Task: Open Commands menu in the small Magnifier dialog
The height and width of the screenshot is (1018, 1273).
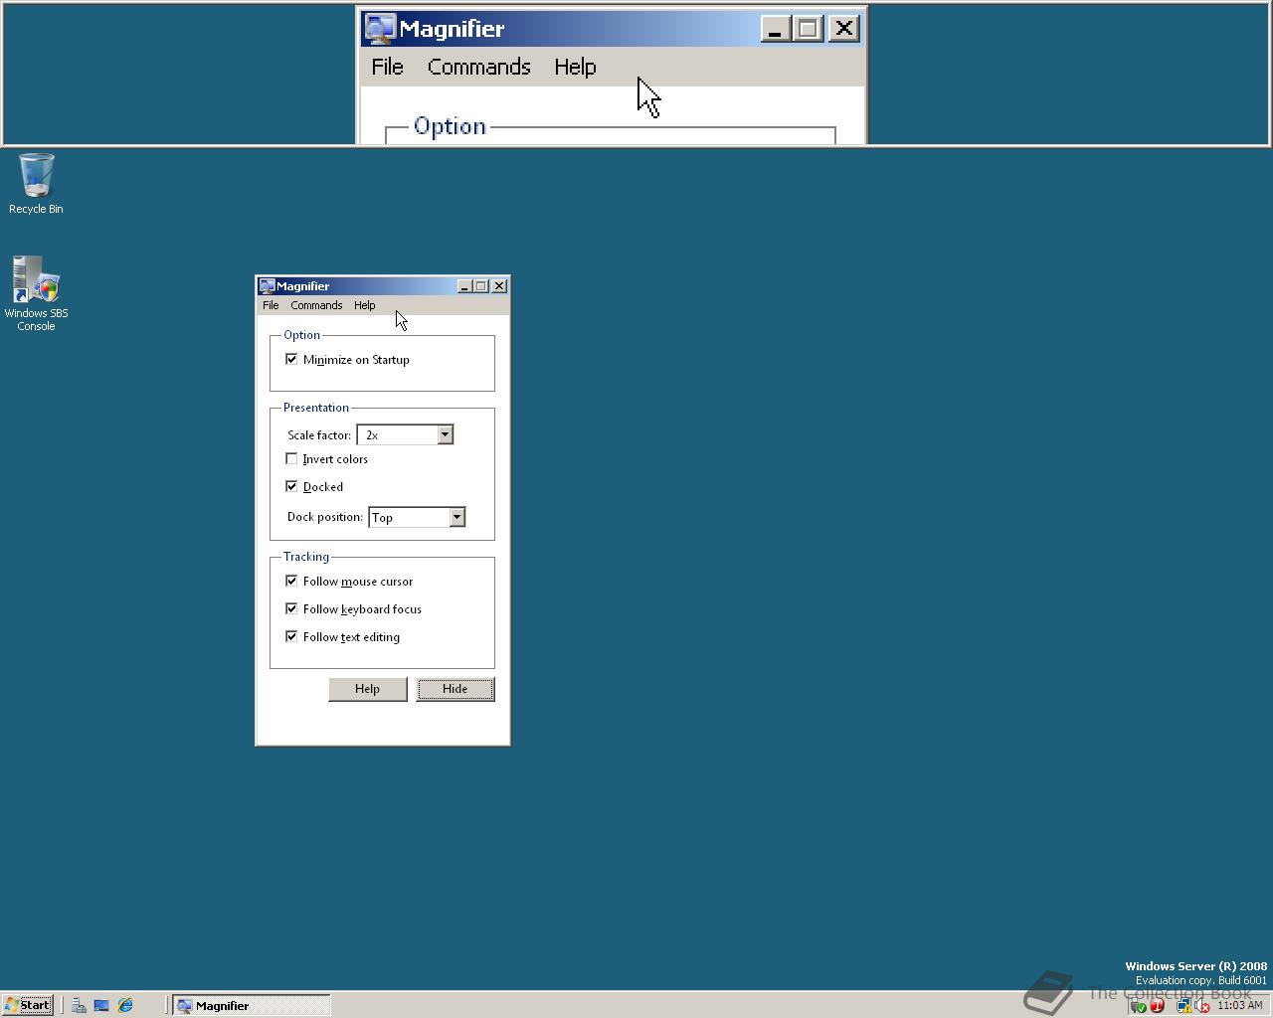Action: [x=316, y=305]
